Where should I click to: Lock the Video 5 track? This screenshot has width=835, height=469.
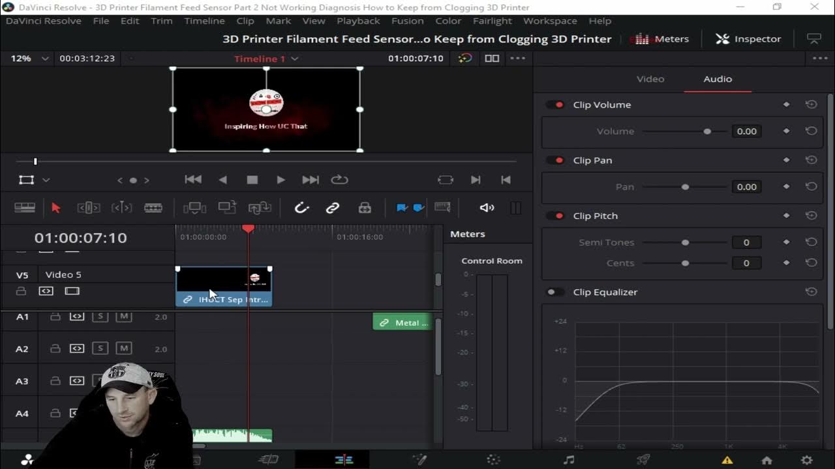click(22, 291)
